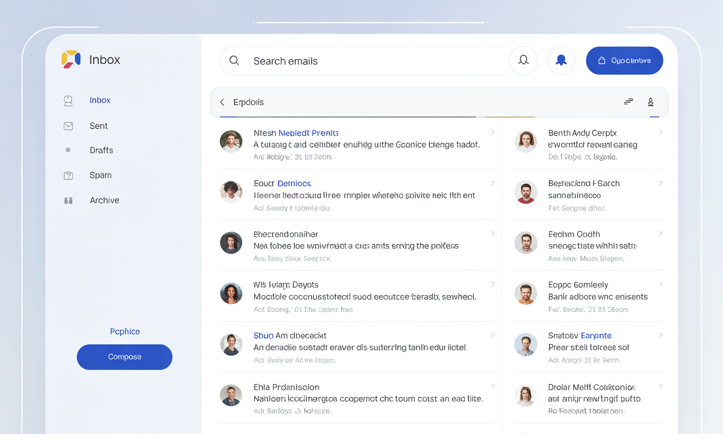Click the Archive icon in sidebar

[68, 201]
